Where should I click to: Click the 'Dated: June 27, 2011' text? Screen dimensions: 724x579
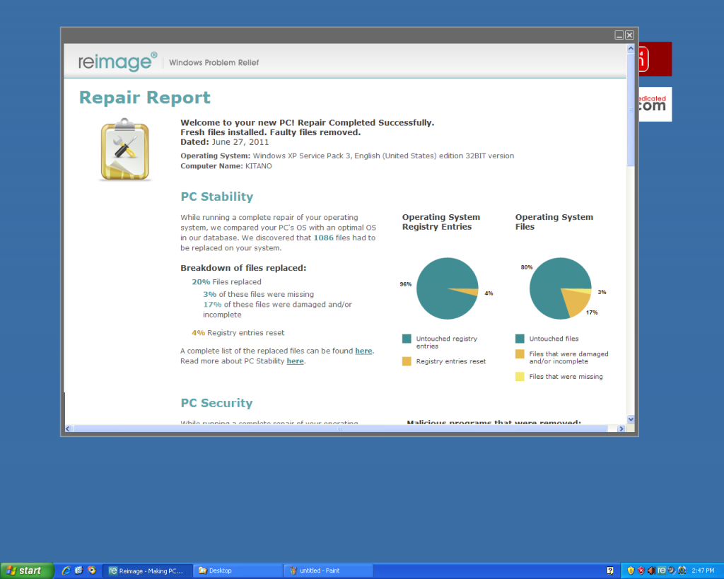pos(224,142)
